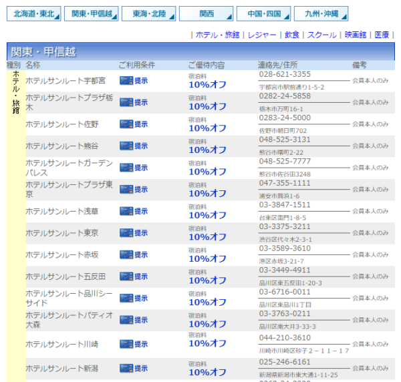Image resolution: width=401 pixels, height=382 pixels.
Task: Select hotel name ホテルサンルート川崎
Action: [x=62, y=344]
